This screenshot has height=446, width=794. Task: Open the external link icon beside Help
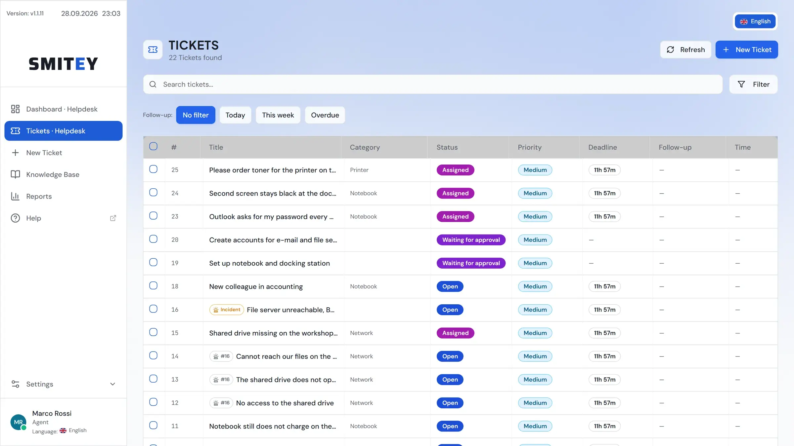click(113, 218)
